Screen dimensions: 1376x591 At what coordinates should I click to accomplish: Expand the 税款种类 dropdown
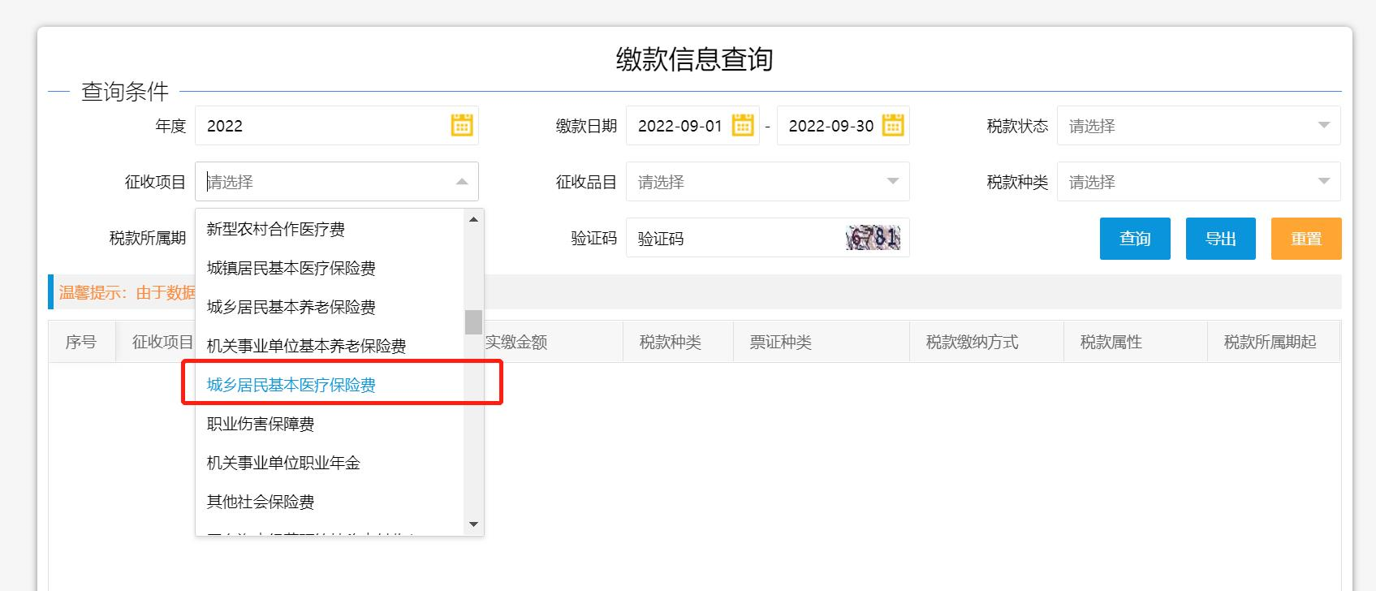[1323, 182]
